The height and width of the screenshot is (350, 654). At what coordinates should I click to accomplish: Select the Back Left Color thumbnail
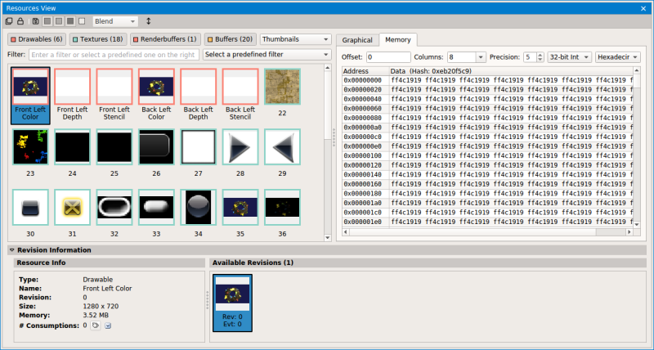tap(156, 95)
